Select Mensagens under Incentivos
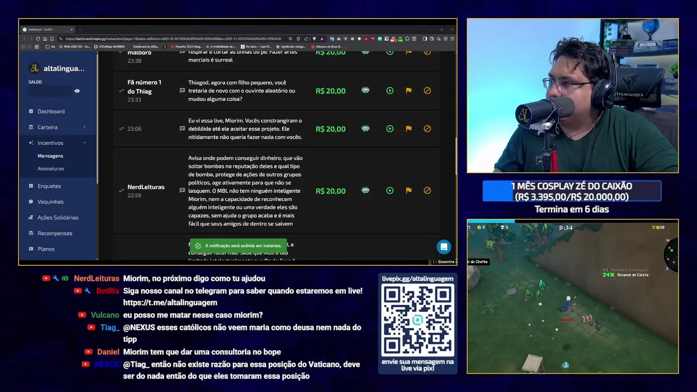Viewport: 697px width, 392px height. (x=50, y=156)
